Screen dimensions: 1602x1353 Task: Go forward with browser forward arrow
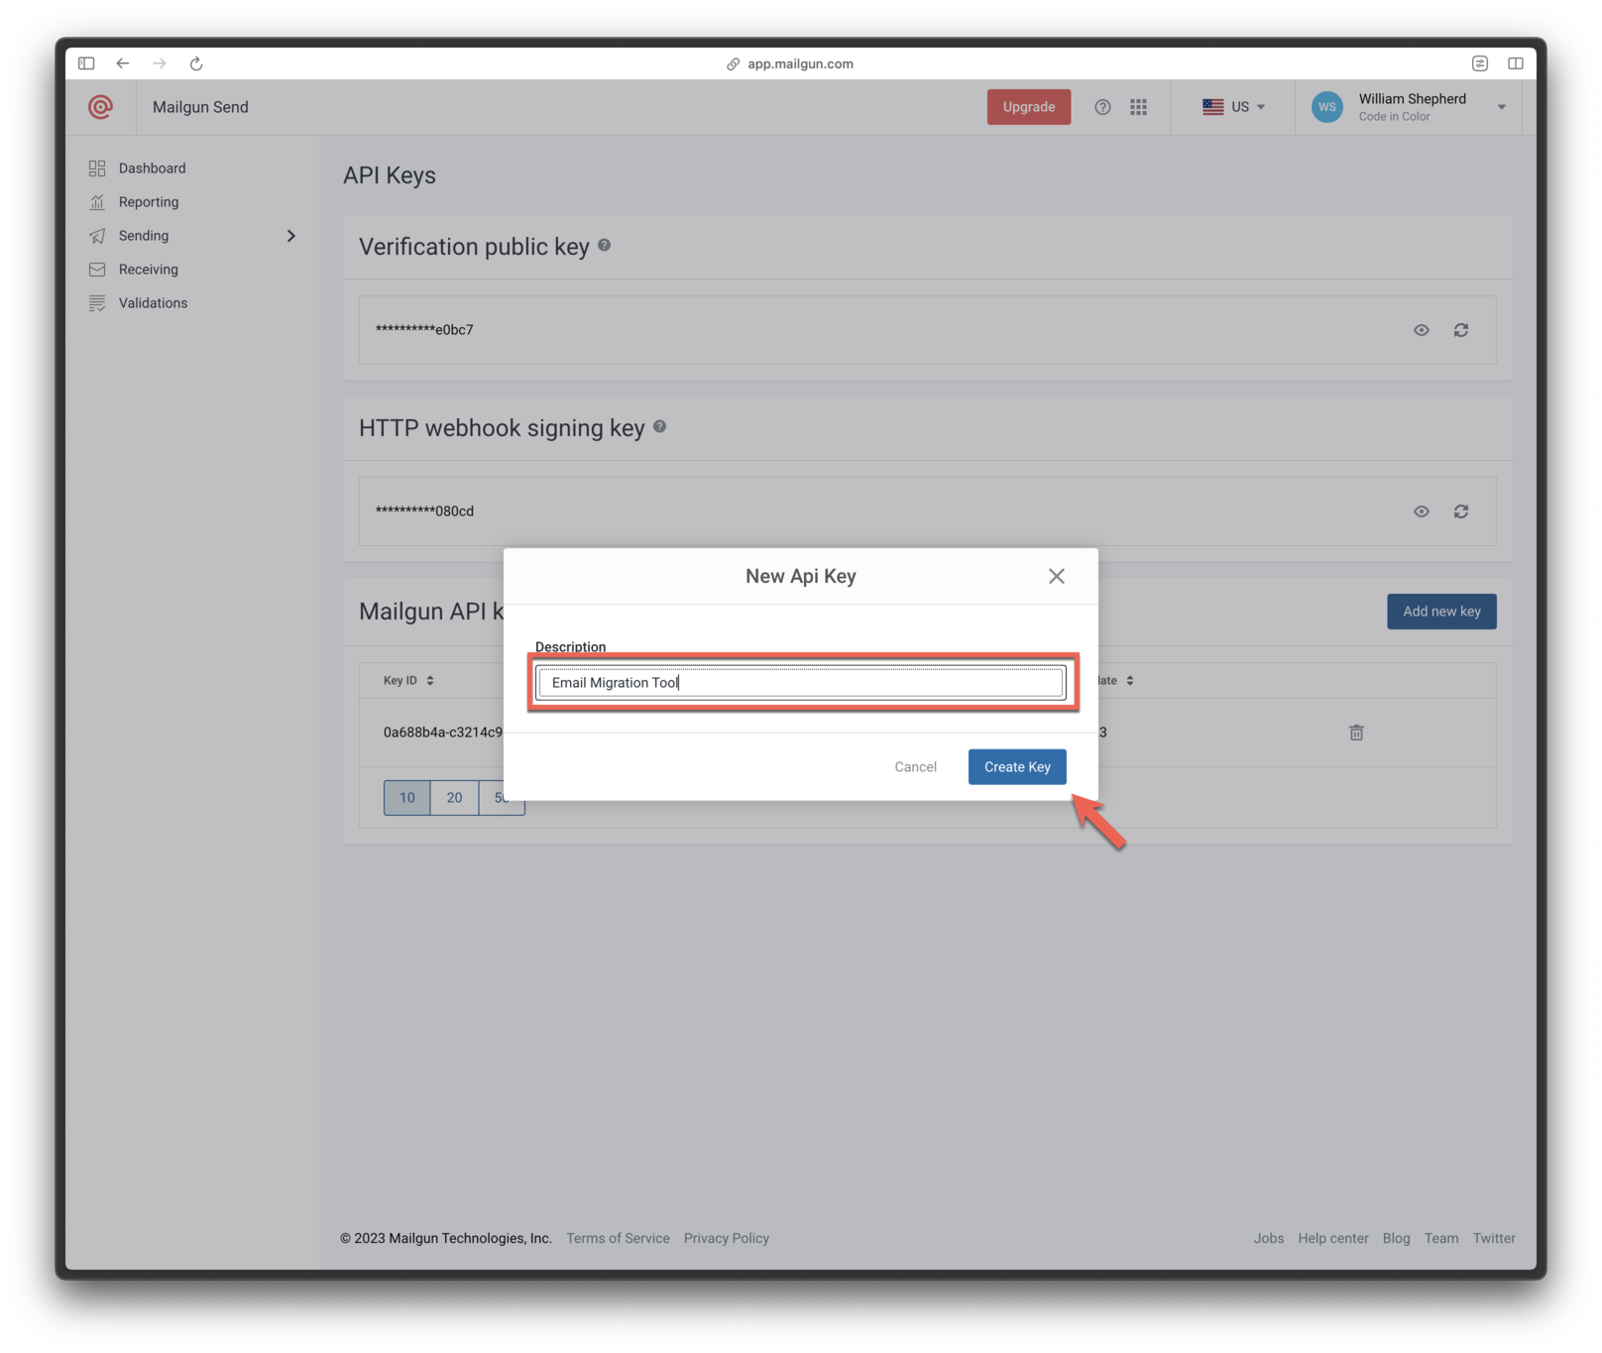click(160, 63)
